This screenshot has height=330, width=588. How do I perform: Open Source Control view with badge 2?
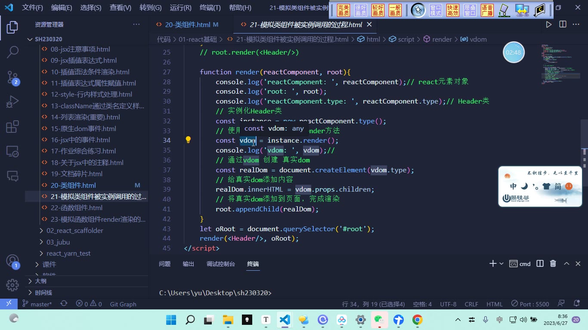click(x=12, y=78)
